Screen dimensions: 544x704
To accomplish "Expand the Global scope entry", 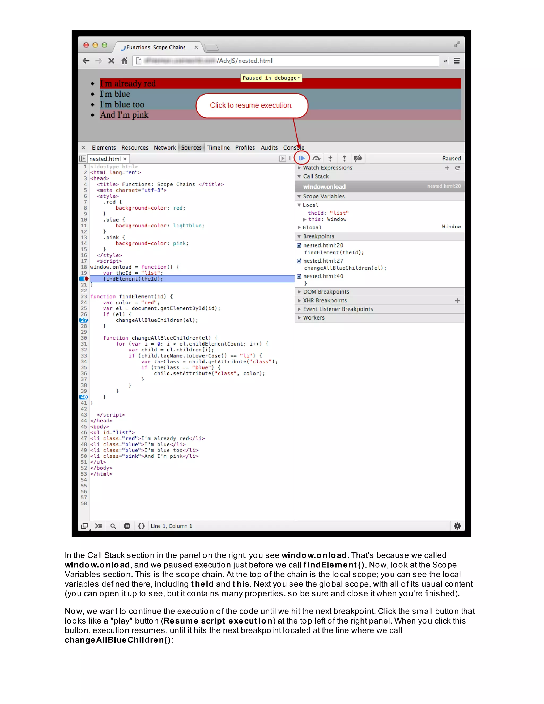I will [x=299, y=227].
